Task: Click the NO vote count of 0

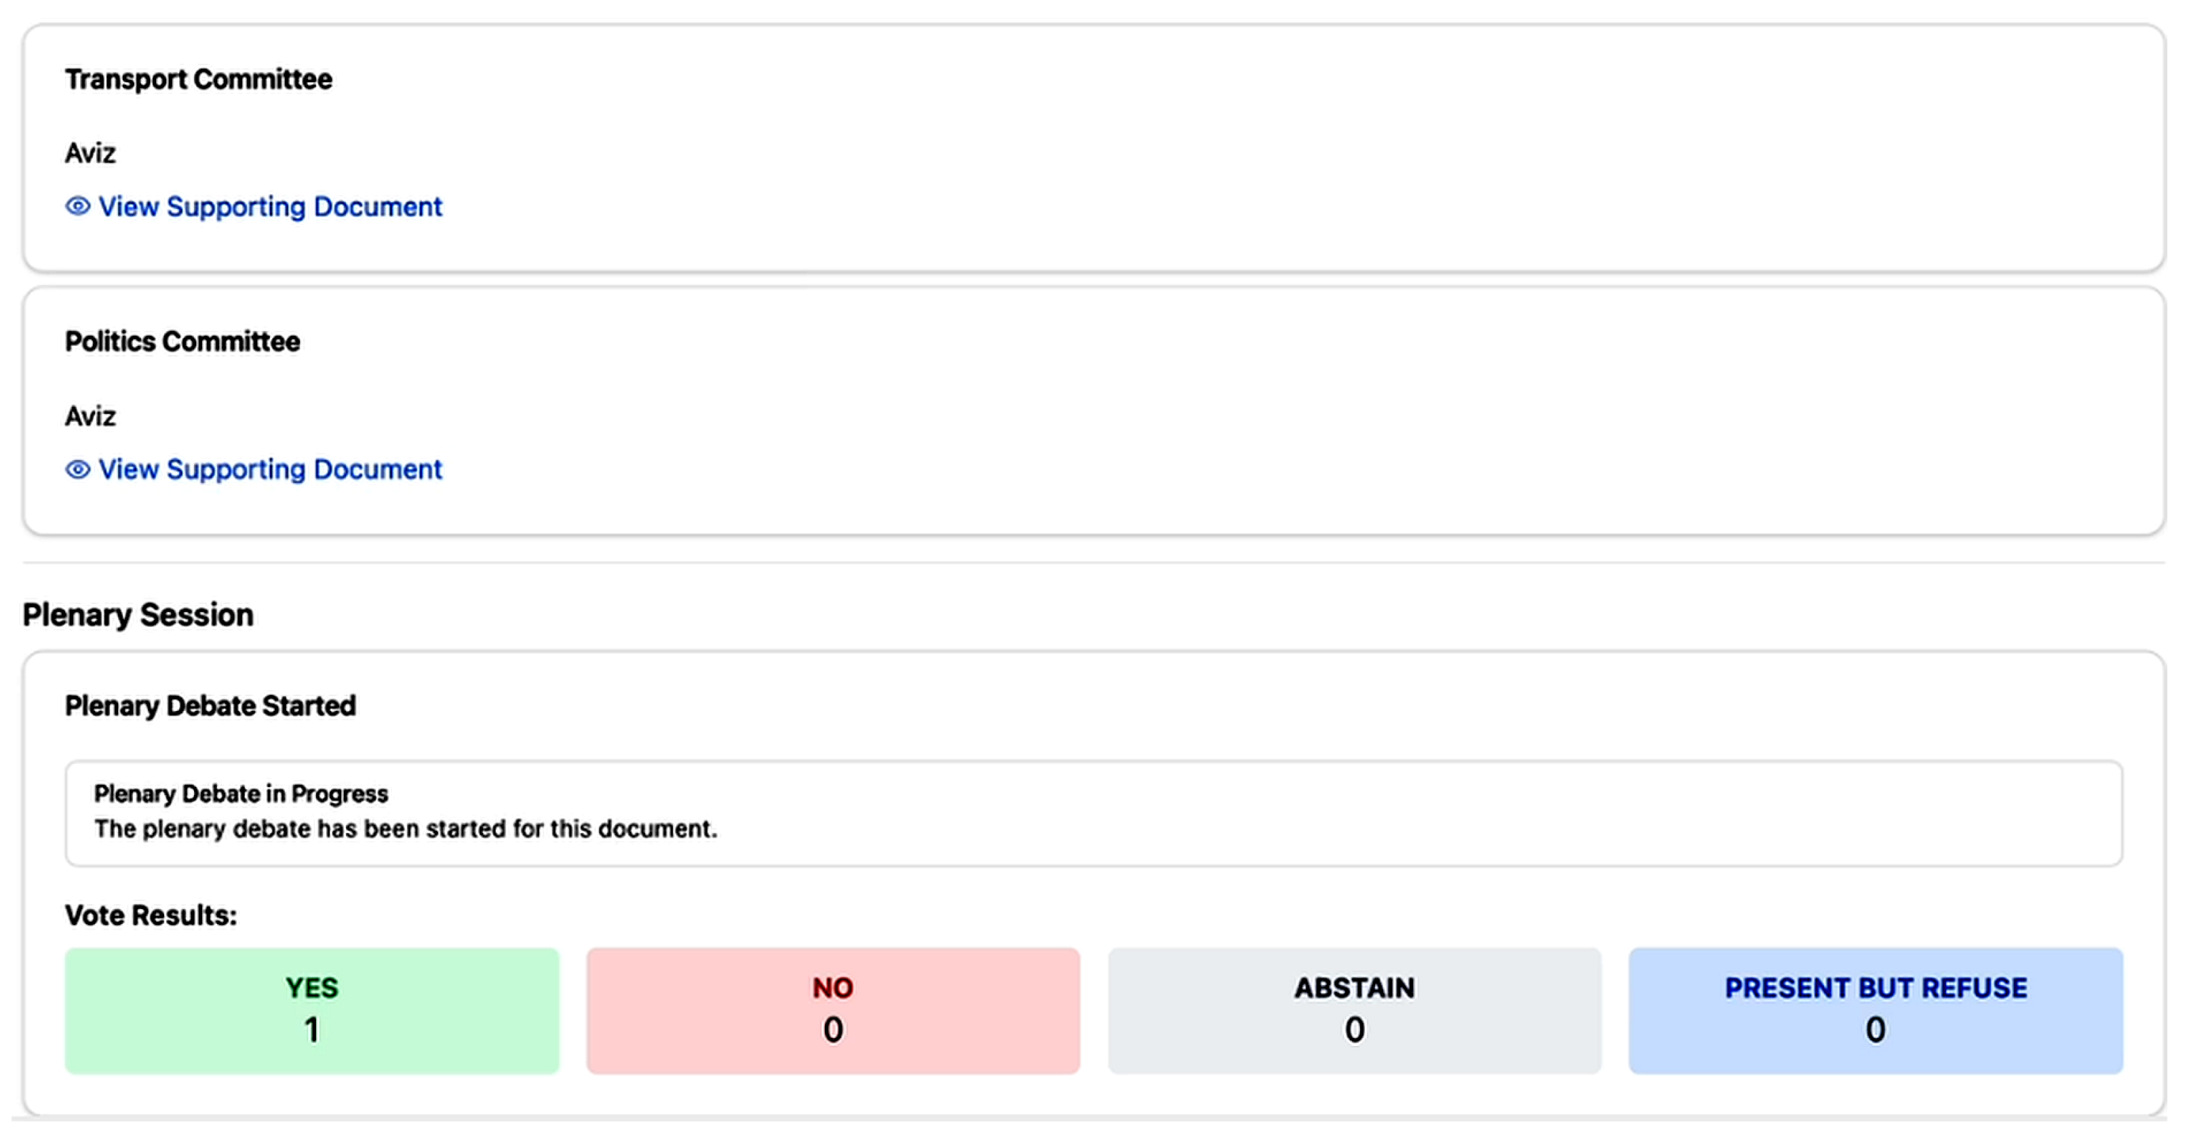Action: pyautogui.click(x=833, y=1030)
